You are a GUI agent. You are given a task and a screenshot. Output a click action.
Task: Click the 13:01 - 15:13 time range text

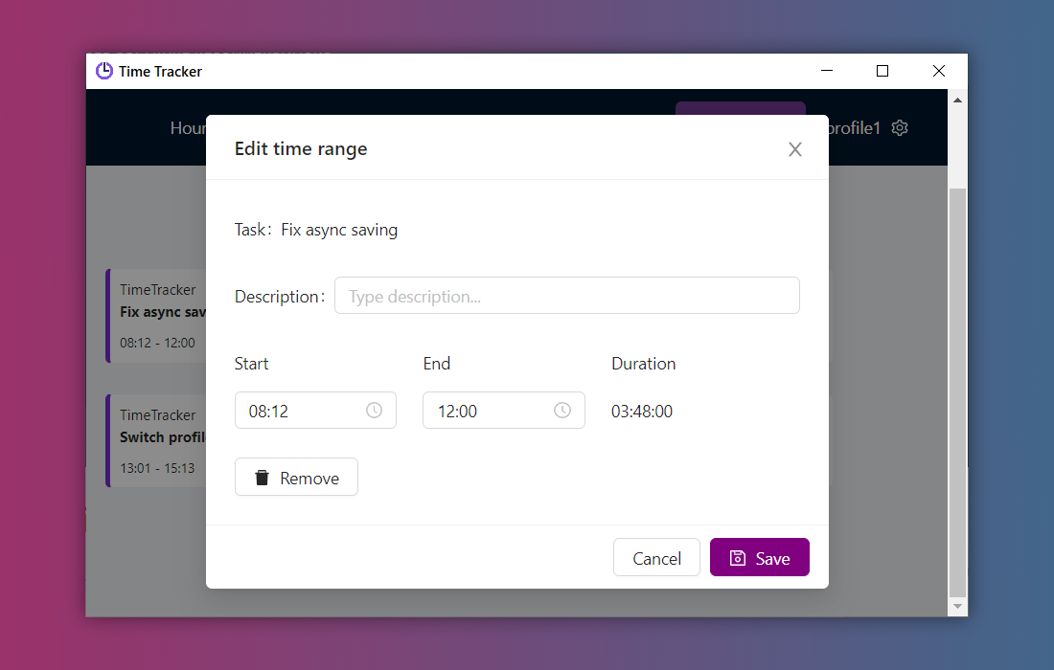pyautogui.click(x=157, y=468)
